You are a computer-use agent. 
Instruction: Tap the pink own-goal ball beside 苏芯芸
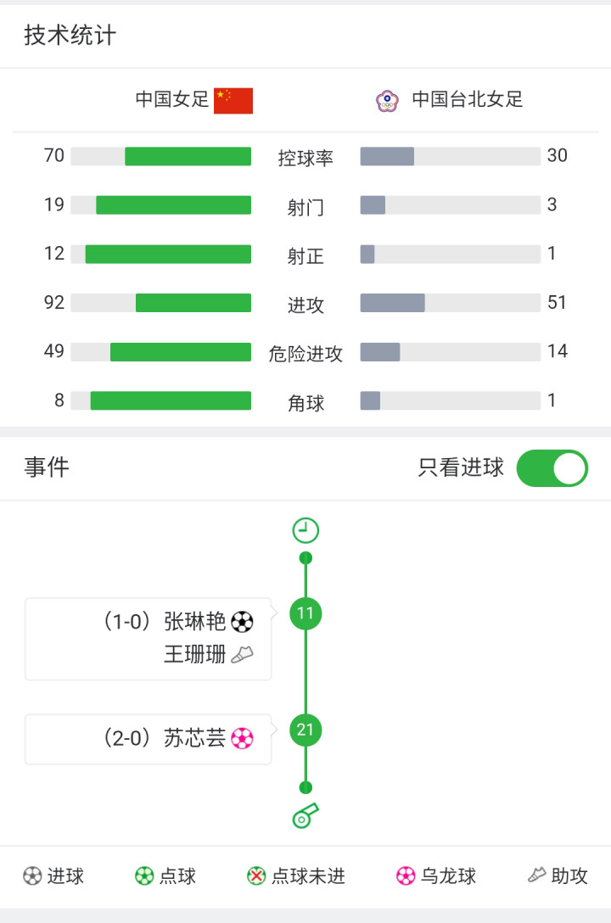(x=242, y=738)
